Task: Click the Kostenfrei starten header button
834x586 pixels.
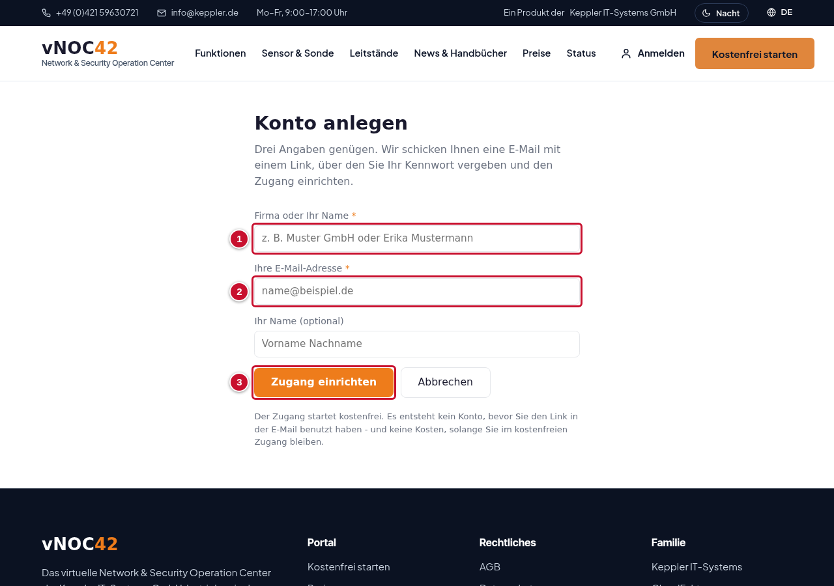Action: 755,53
